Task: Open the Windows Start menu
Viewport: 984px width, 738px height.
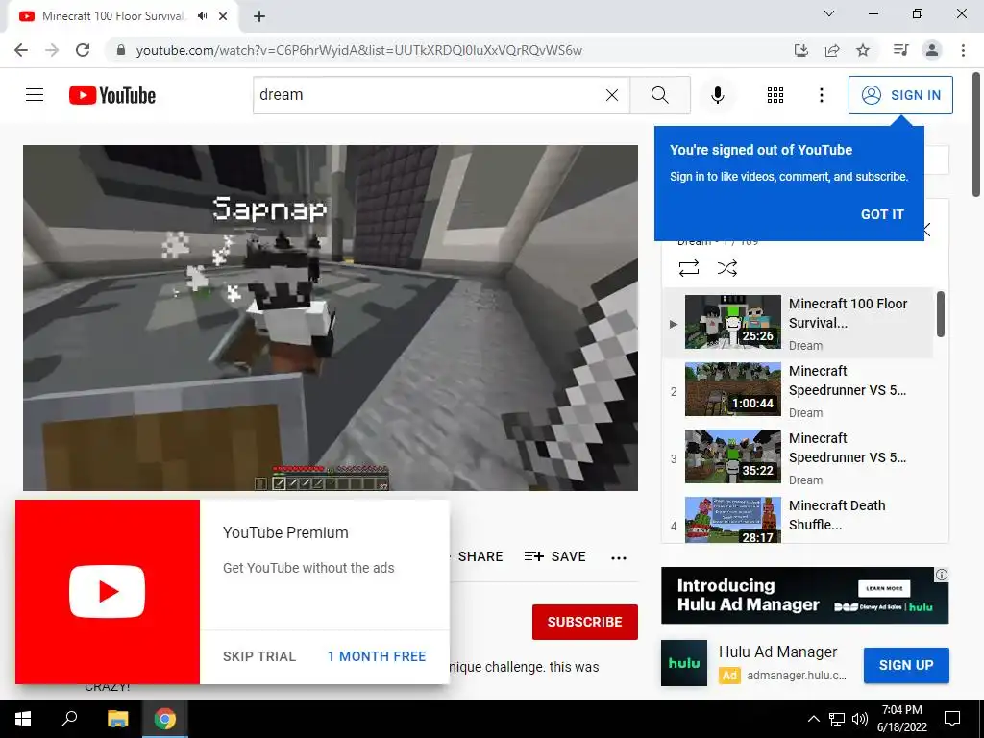Action: [x=23, y=719]
